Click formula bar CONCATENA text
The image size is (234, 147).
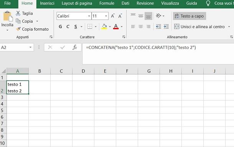141,48
